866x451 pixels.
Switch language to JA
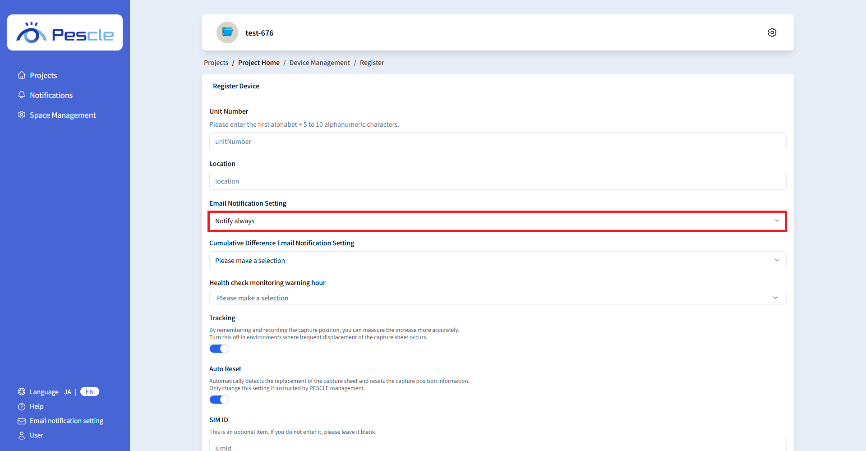pyautogui.click(x=68, y=392)
